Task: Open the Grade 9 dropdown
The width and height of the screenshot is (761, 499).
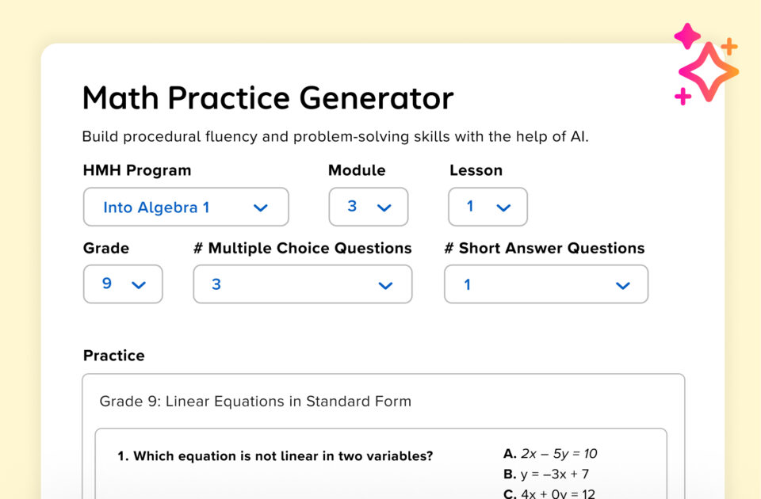Action: pos(122,284)
